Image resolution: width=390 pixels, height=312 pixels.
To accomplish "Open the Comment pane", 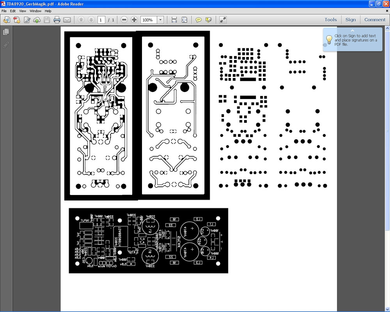I will point(375,19).
